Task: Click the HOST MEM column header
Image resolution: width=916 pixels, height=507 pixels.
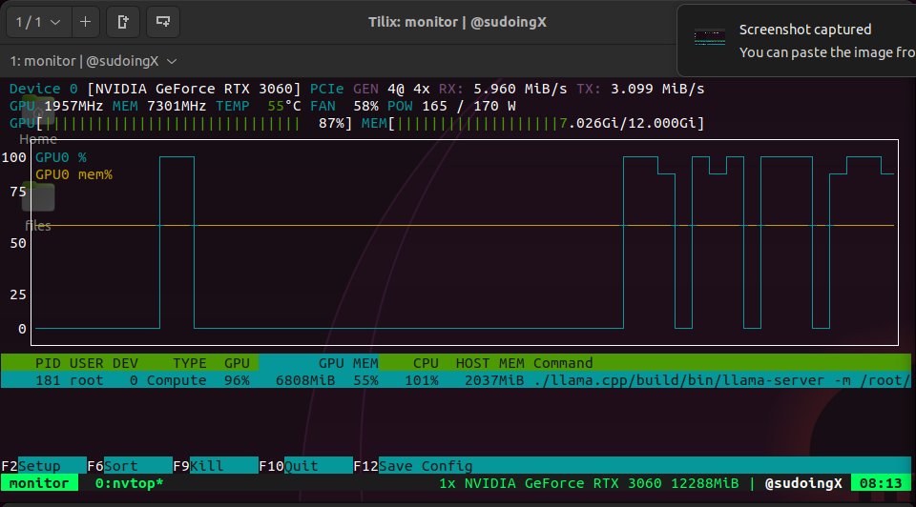Action: coord(489,363)
